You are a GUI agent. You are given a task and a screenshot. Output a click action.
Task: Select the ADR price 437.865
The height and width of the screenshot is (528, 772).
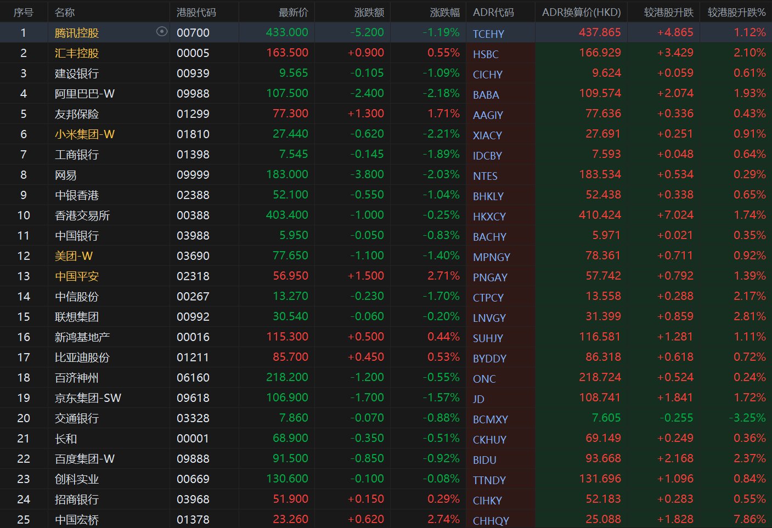[x=600, y=32]
